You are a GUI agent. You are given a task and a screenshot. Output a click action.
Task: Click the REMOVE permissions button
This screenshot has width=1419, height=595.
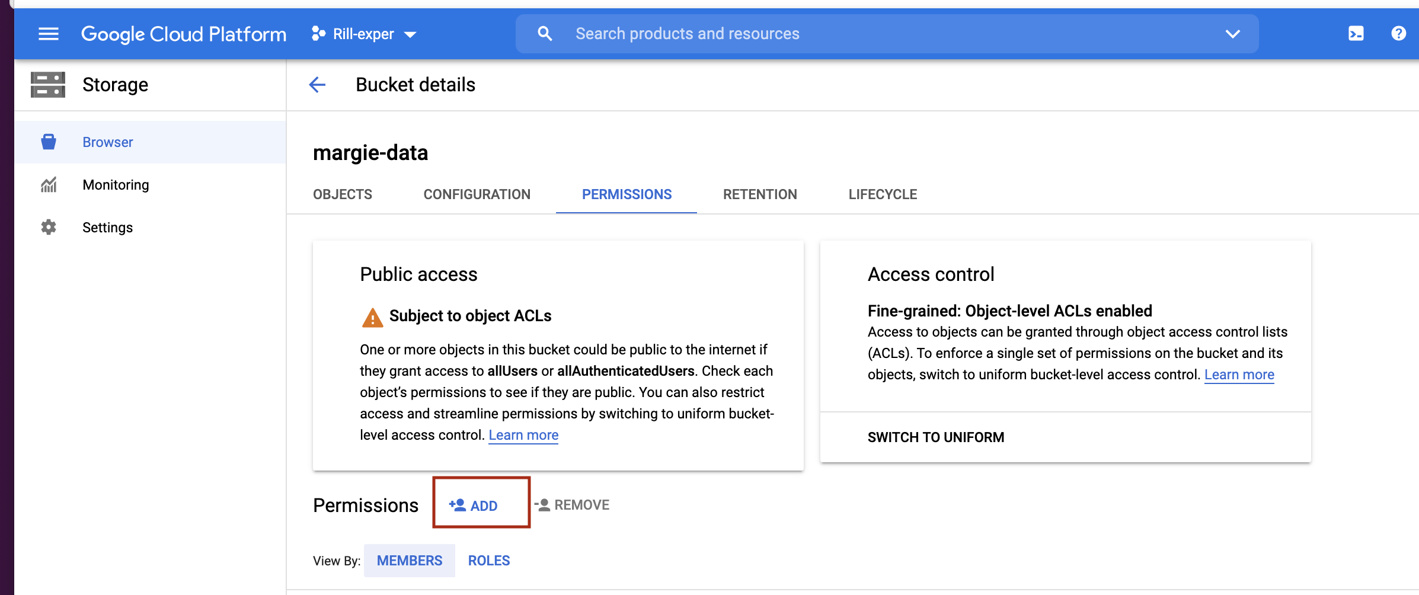571,505
